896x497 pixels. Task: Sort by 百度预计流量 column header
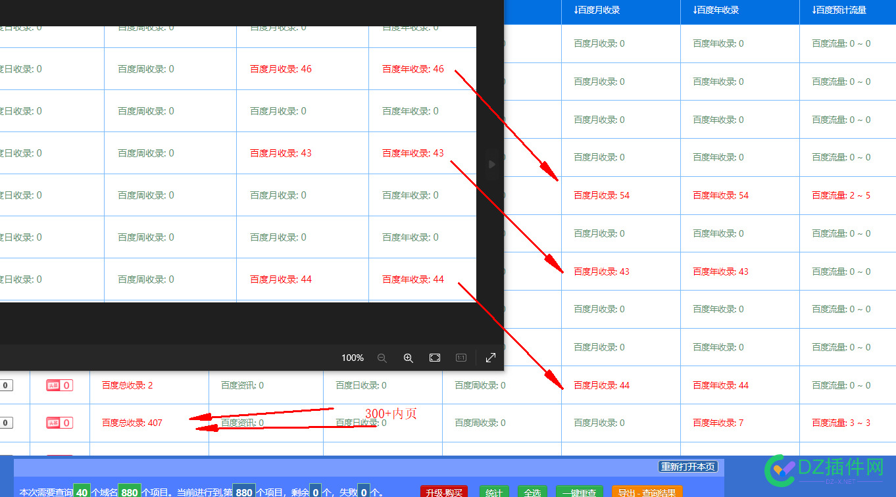coord(839,10)
